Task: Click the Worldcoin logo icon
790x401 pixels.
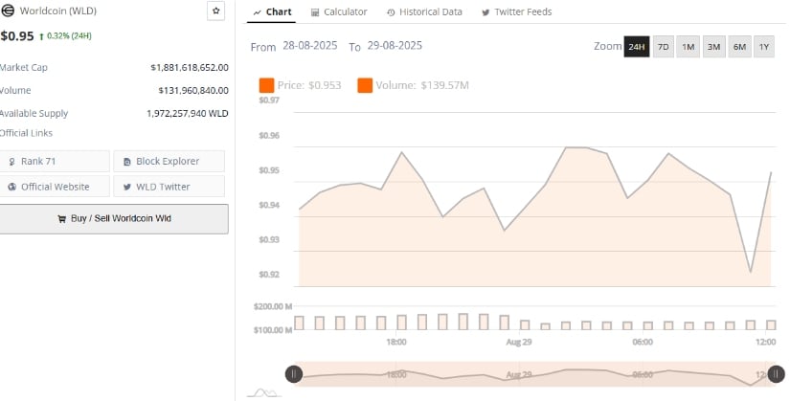Action: click(8, 11)
